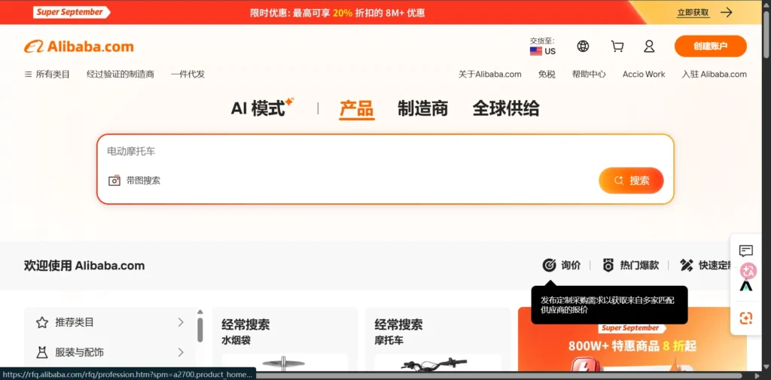Click the banner right arrow icon
This screenshot has width=771, height=380.
pyautogui.click(x=727, y=12)
